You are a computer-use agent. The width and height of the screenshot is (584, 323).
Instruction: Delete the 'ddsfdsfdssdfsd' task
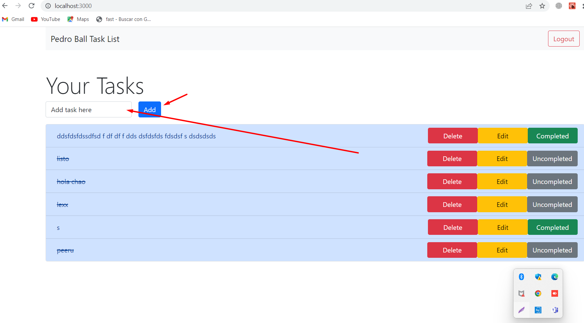click(x=453, y=136)
